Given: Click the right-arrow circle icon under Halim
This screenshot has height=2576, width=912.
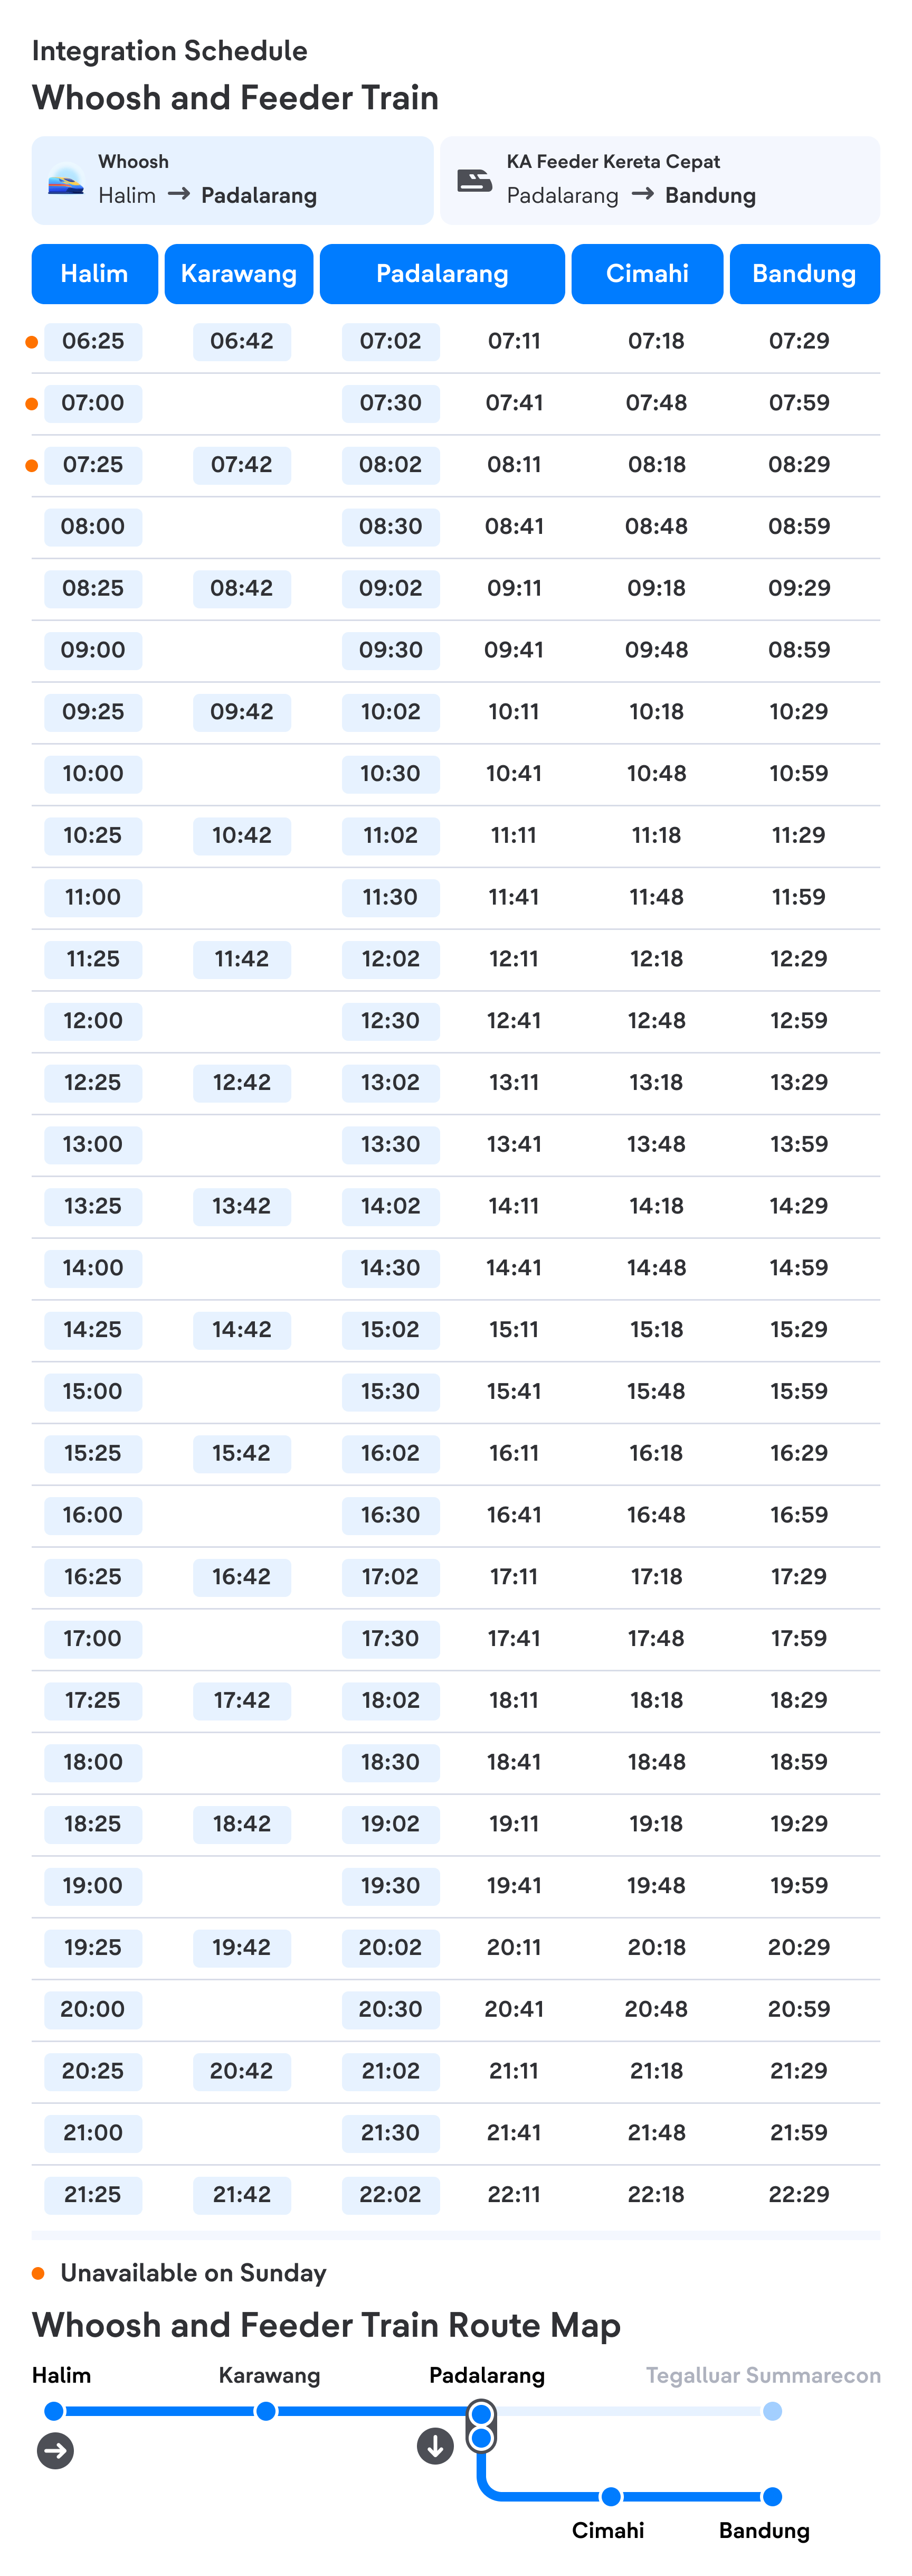Looking at the screenshot, I should point(56,2451).
